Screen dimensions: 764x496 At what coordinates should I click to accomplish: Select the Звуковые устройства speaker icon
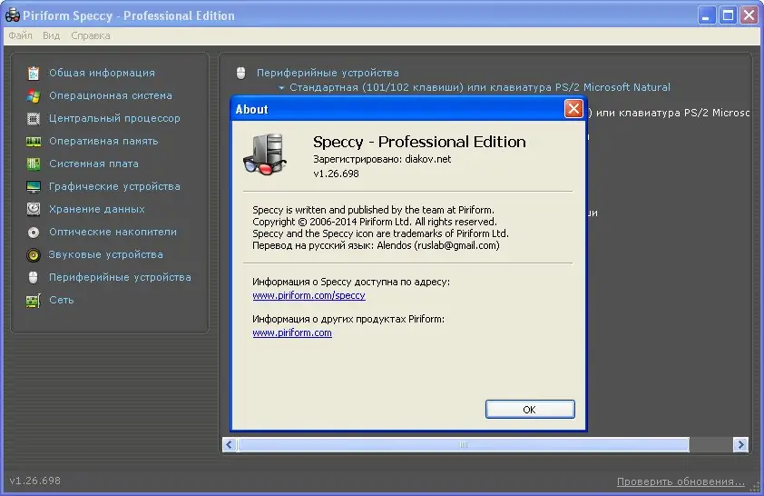[x=34, y=254]
